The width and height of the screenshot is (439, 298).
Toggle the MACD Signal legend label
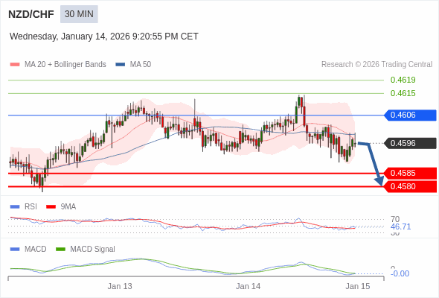[x=92, y=250]
